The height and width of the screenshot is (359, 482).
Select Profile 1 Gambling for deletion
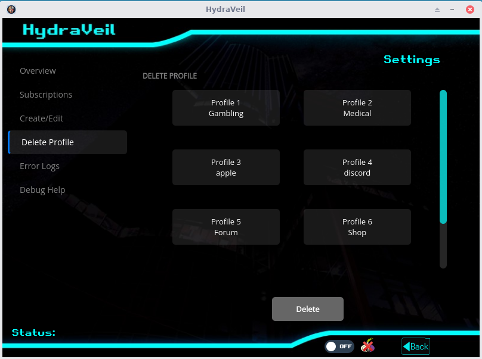point(226,108)
